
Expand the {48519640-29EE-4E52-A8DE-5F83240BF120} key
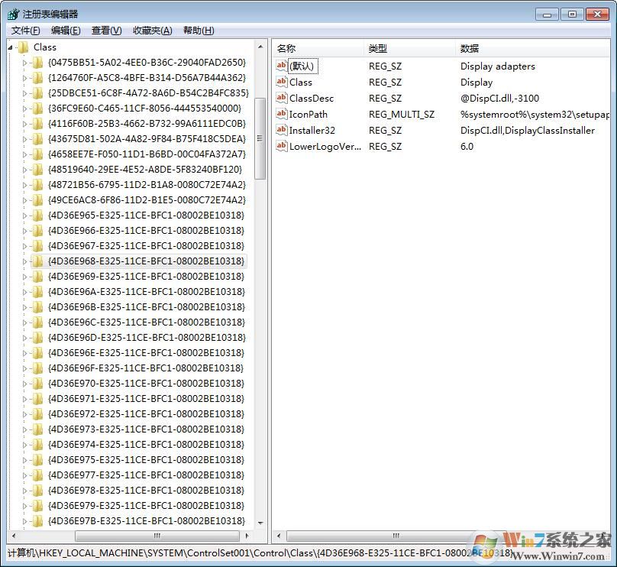24,170
